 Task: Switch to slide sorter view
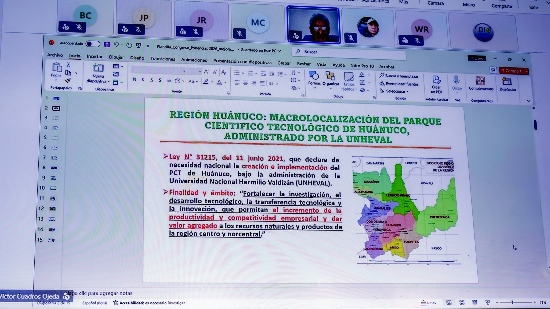[462, 303]
